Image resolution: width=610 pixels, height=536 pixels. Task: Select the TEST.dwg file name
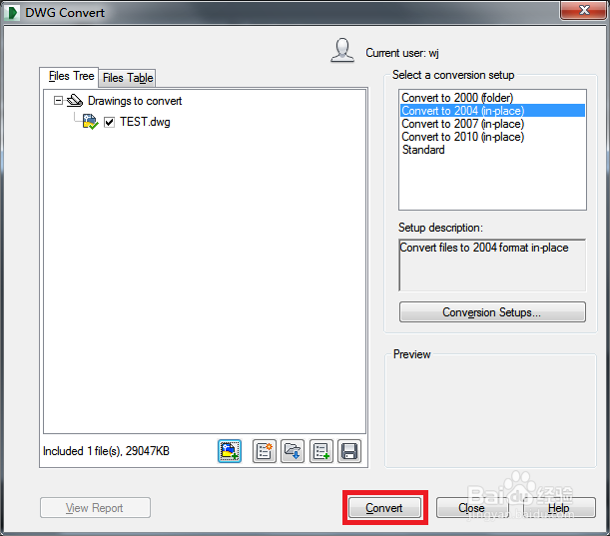tap(145, 122)
